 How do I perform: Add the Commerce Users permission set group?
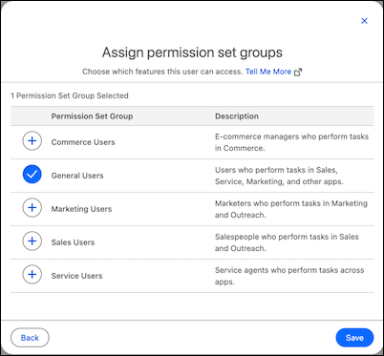coord(32,140)
